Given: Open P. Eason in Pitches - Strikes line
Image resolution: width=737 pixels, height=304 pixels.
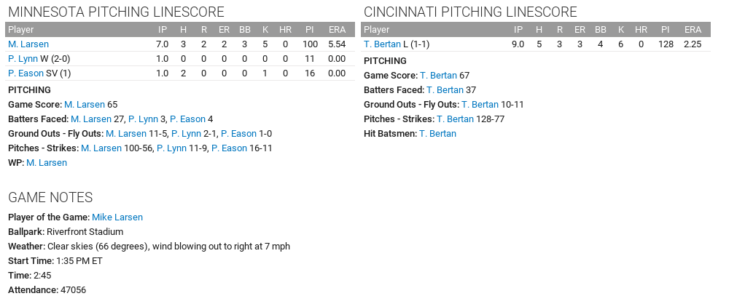Looking at the screenshot, I should 230,148.
